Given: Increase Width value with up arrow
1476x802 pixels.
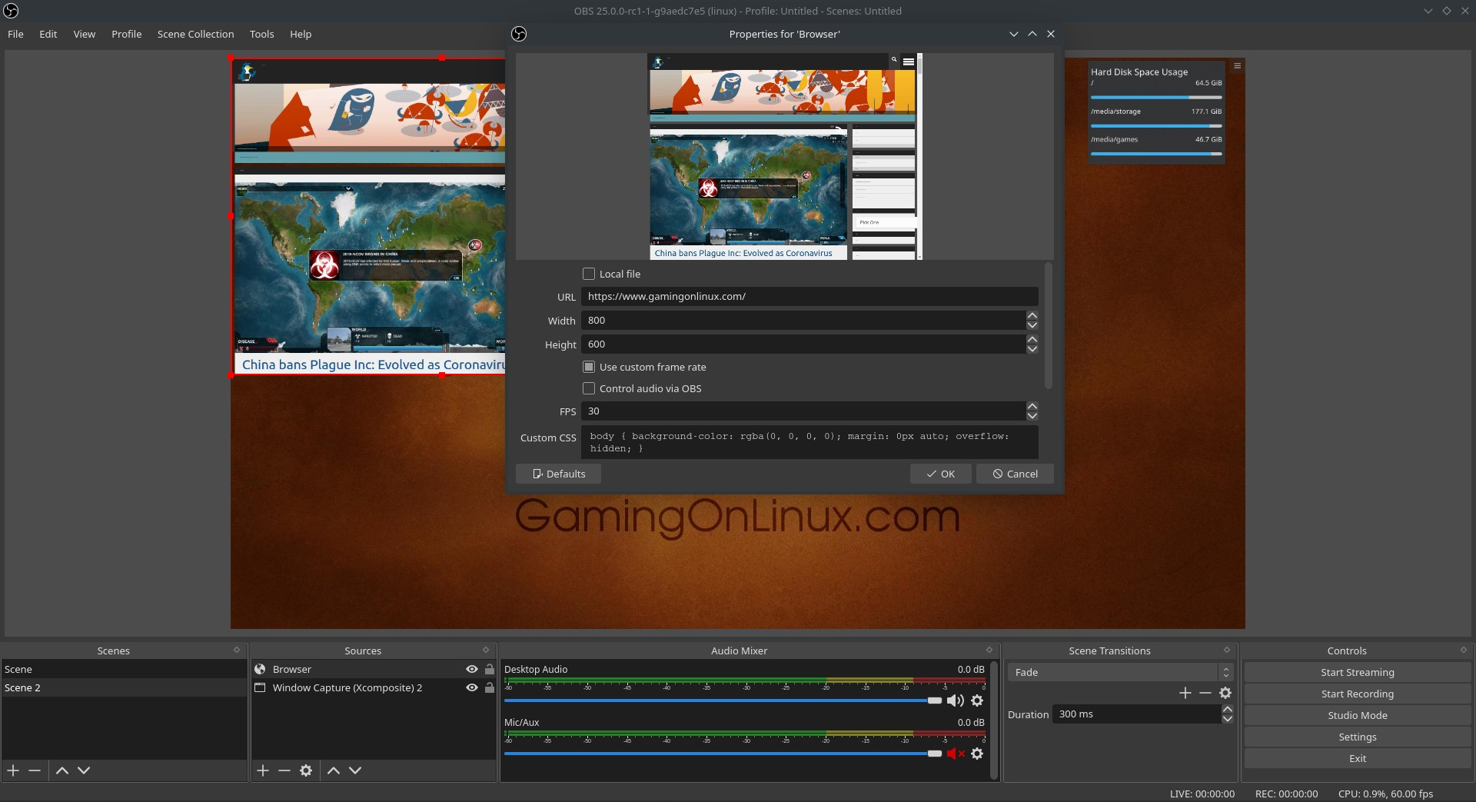Looking at the screenshot, I should click(x=1032, y=315).
